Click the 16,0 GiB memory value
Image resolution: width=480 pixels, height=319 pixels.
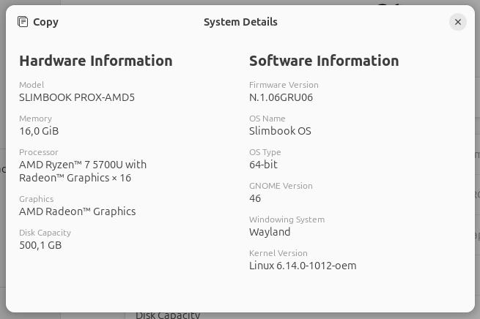39,131
